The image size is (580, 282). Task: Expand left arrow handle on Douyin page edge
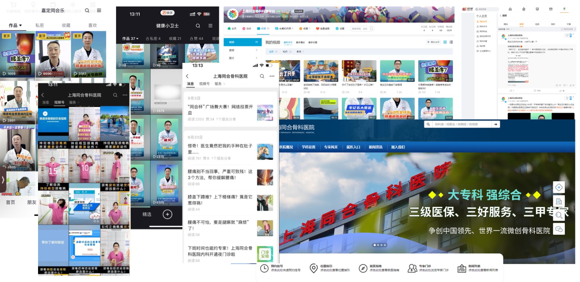pyautogui.click(x=3, y=180)
